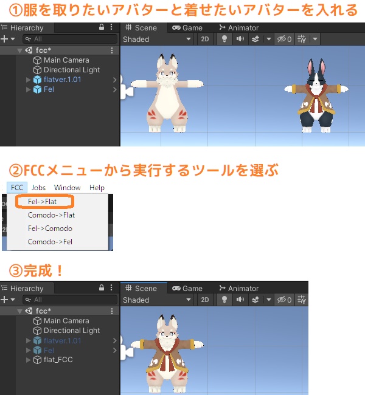Switch to Scene tab in top editor
This screenshot has height=395, width=365.
[x=141, y=27]
